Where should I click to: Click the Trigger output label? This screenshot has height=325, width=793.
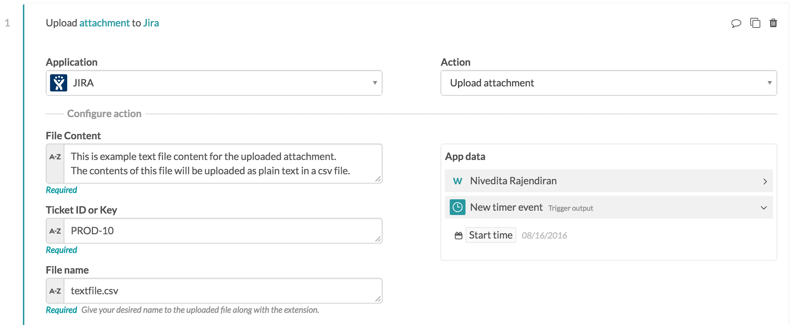(571, 208)
